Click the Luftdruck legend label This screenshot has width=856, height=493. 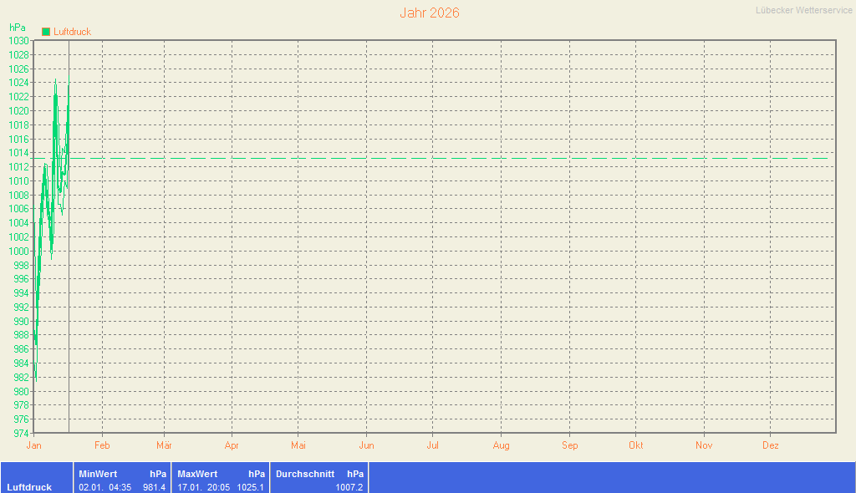pyautogui.click(x=72, y=32)
